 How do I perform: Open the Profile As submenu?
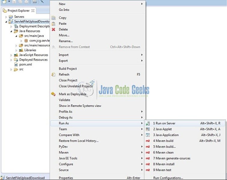98,112
